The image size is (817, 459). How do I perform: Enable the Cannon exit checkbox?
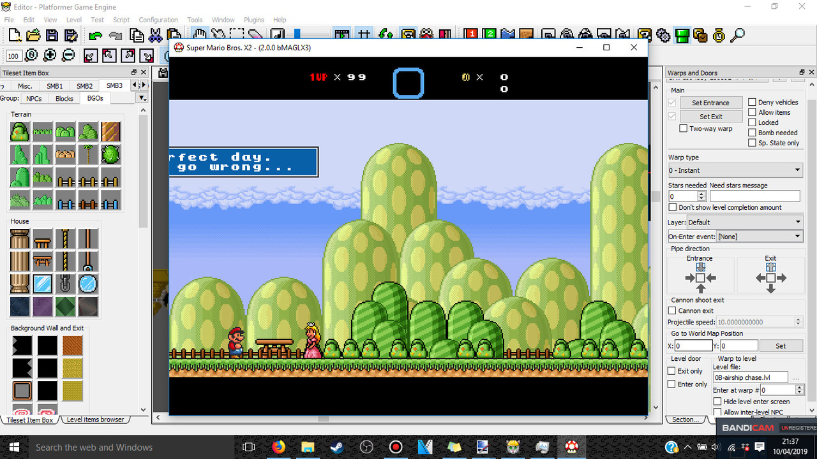672,310
